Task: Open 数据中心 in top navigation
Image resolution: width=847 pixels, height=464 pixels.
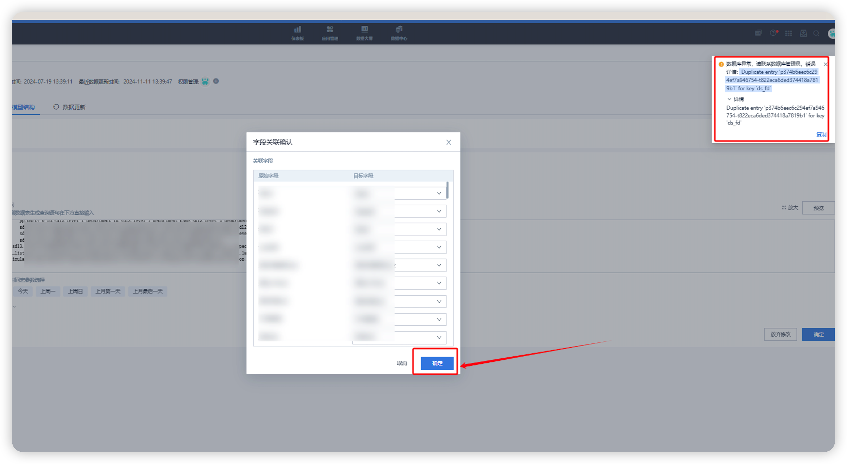Action: tap(399, 33)
